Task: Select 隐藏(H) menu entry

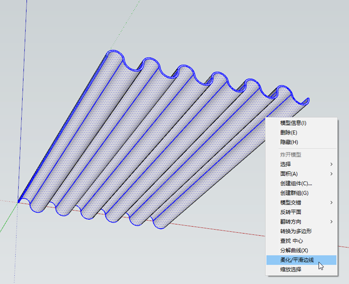Action: [301, 142]
